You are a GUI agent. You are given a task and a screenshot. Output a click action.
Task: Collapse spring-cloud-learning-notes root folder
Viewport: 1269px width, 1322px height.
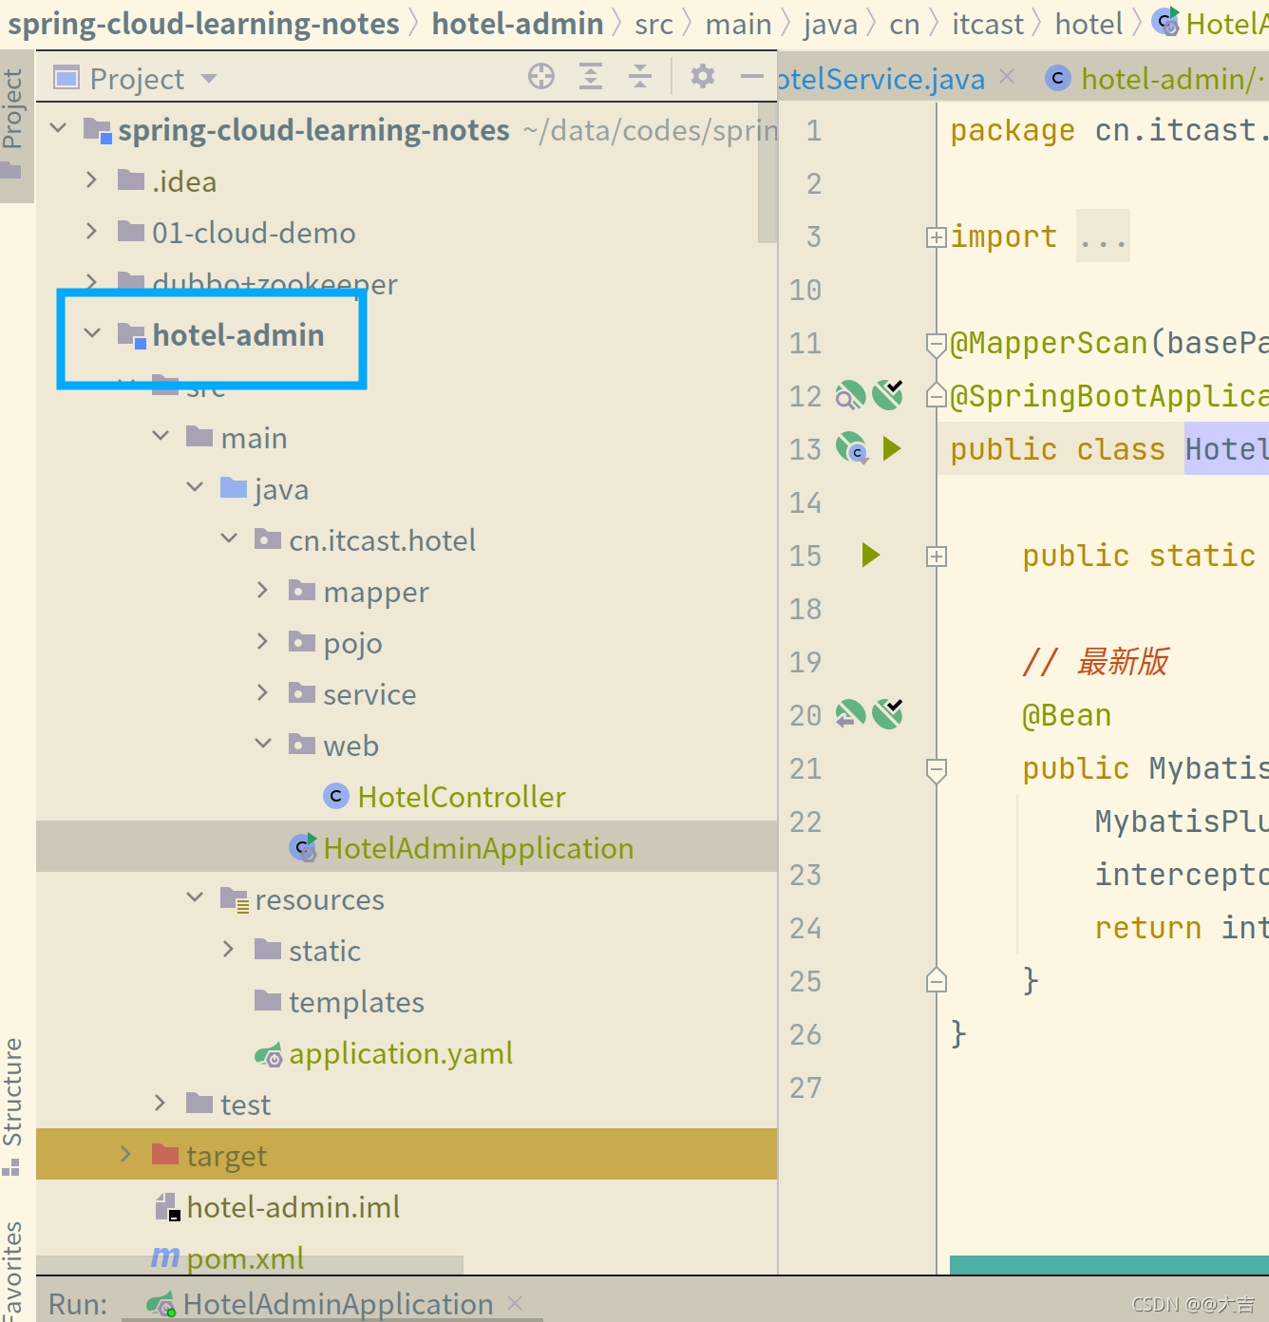point(59,128)
